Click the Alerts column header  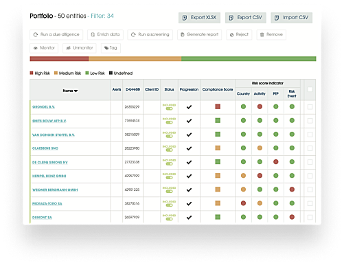click(117, 89)
